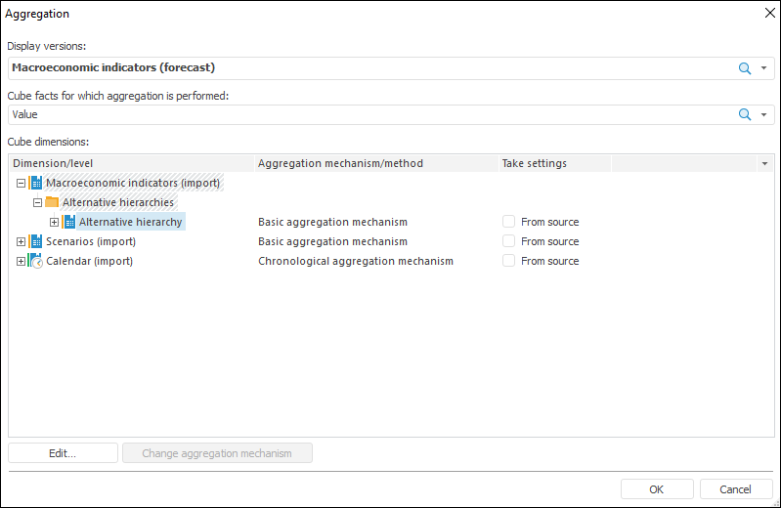Click Dimension/level column header
The width and height of the screenshot is (781, 508).
pos(53,163)
